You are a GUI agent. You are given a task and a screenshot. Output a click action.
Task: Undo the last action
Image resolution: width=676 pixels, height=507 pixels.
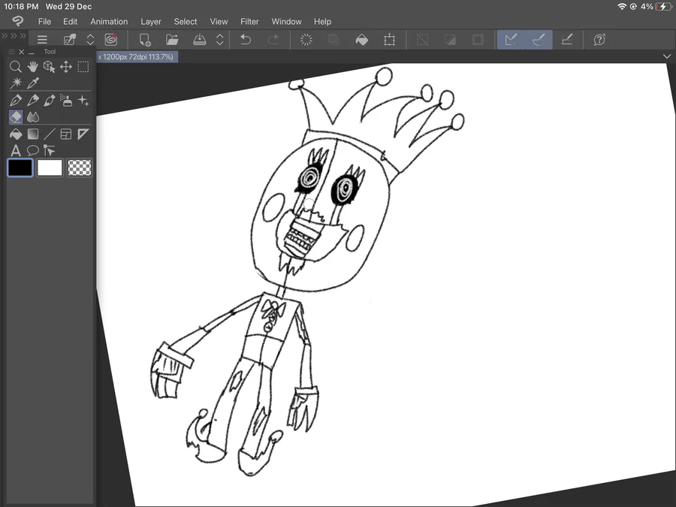click(x=246, y=40)
